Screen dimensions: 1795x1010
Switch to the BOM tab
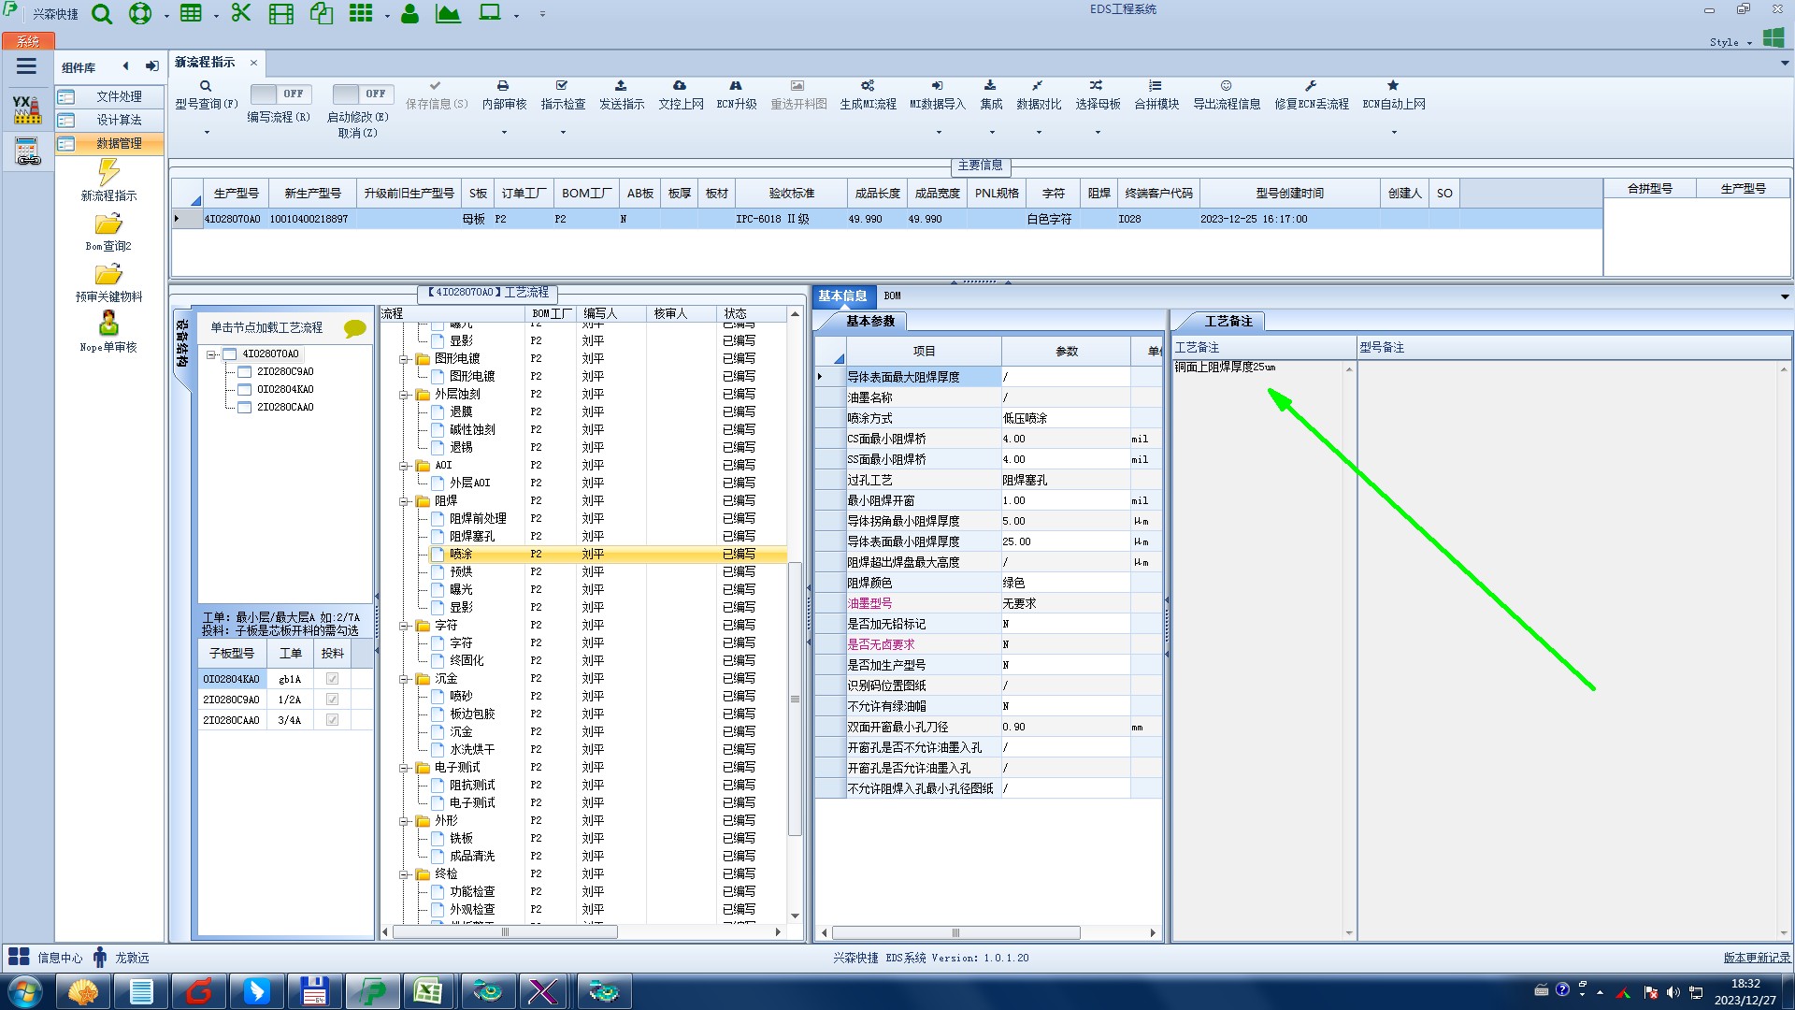(892, 296)
